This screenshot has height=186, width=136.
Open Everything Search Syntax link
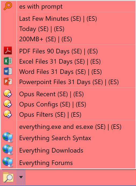76,138
